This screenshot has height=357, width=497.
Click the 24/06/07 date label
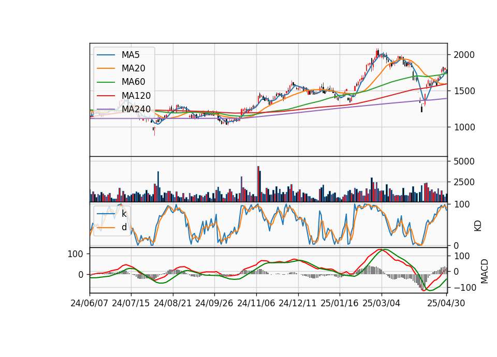(x=90, y=304)
